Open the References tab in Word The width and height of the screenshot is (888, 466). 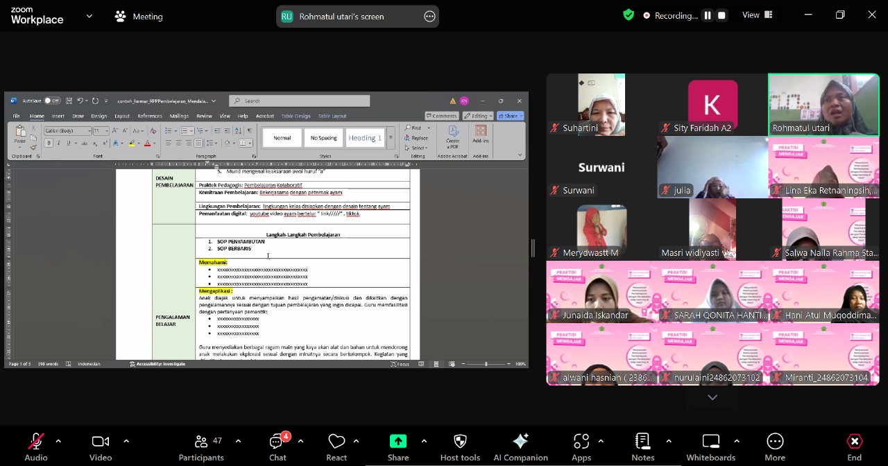[x=150, y=116]
